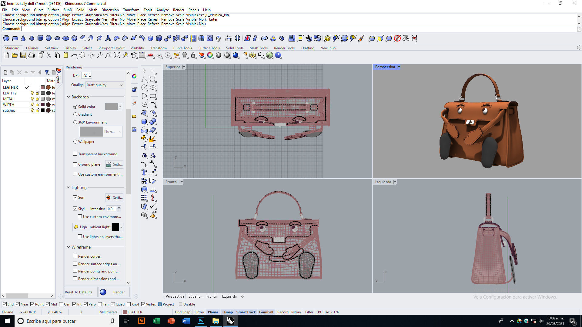Open the Quality Draft quality dropdown

coord(105,85)
